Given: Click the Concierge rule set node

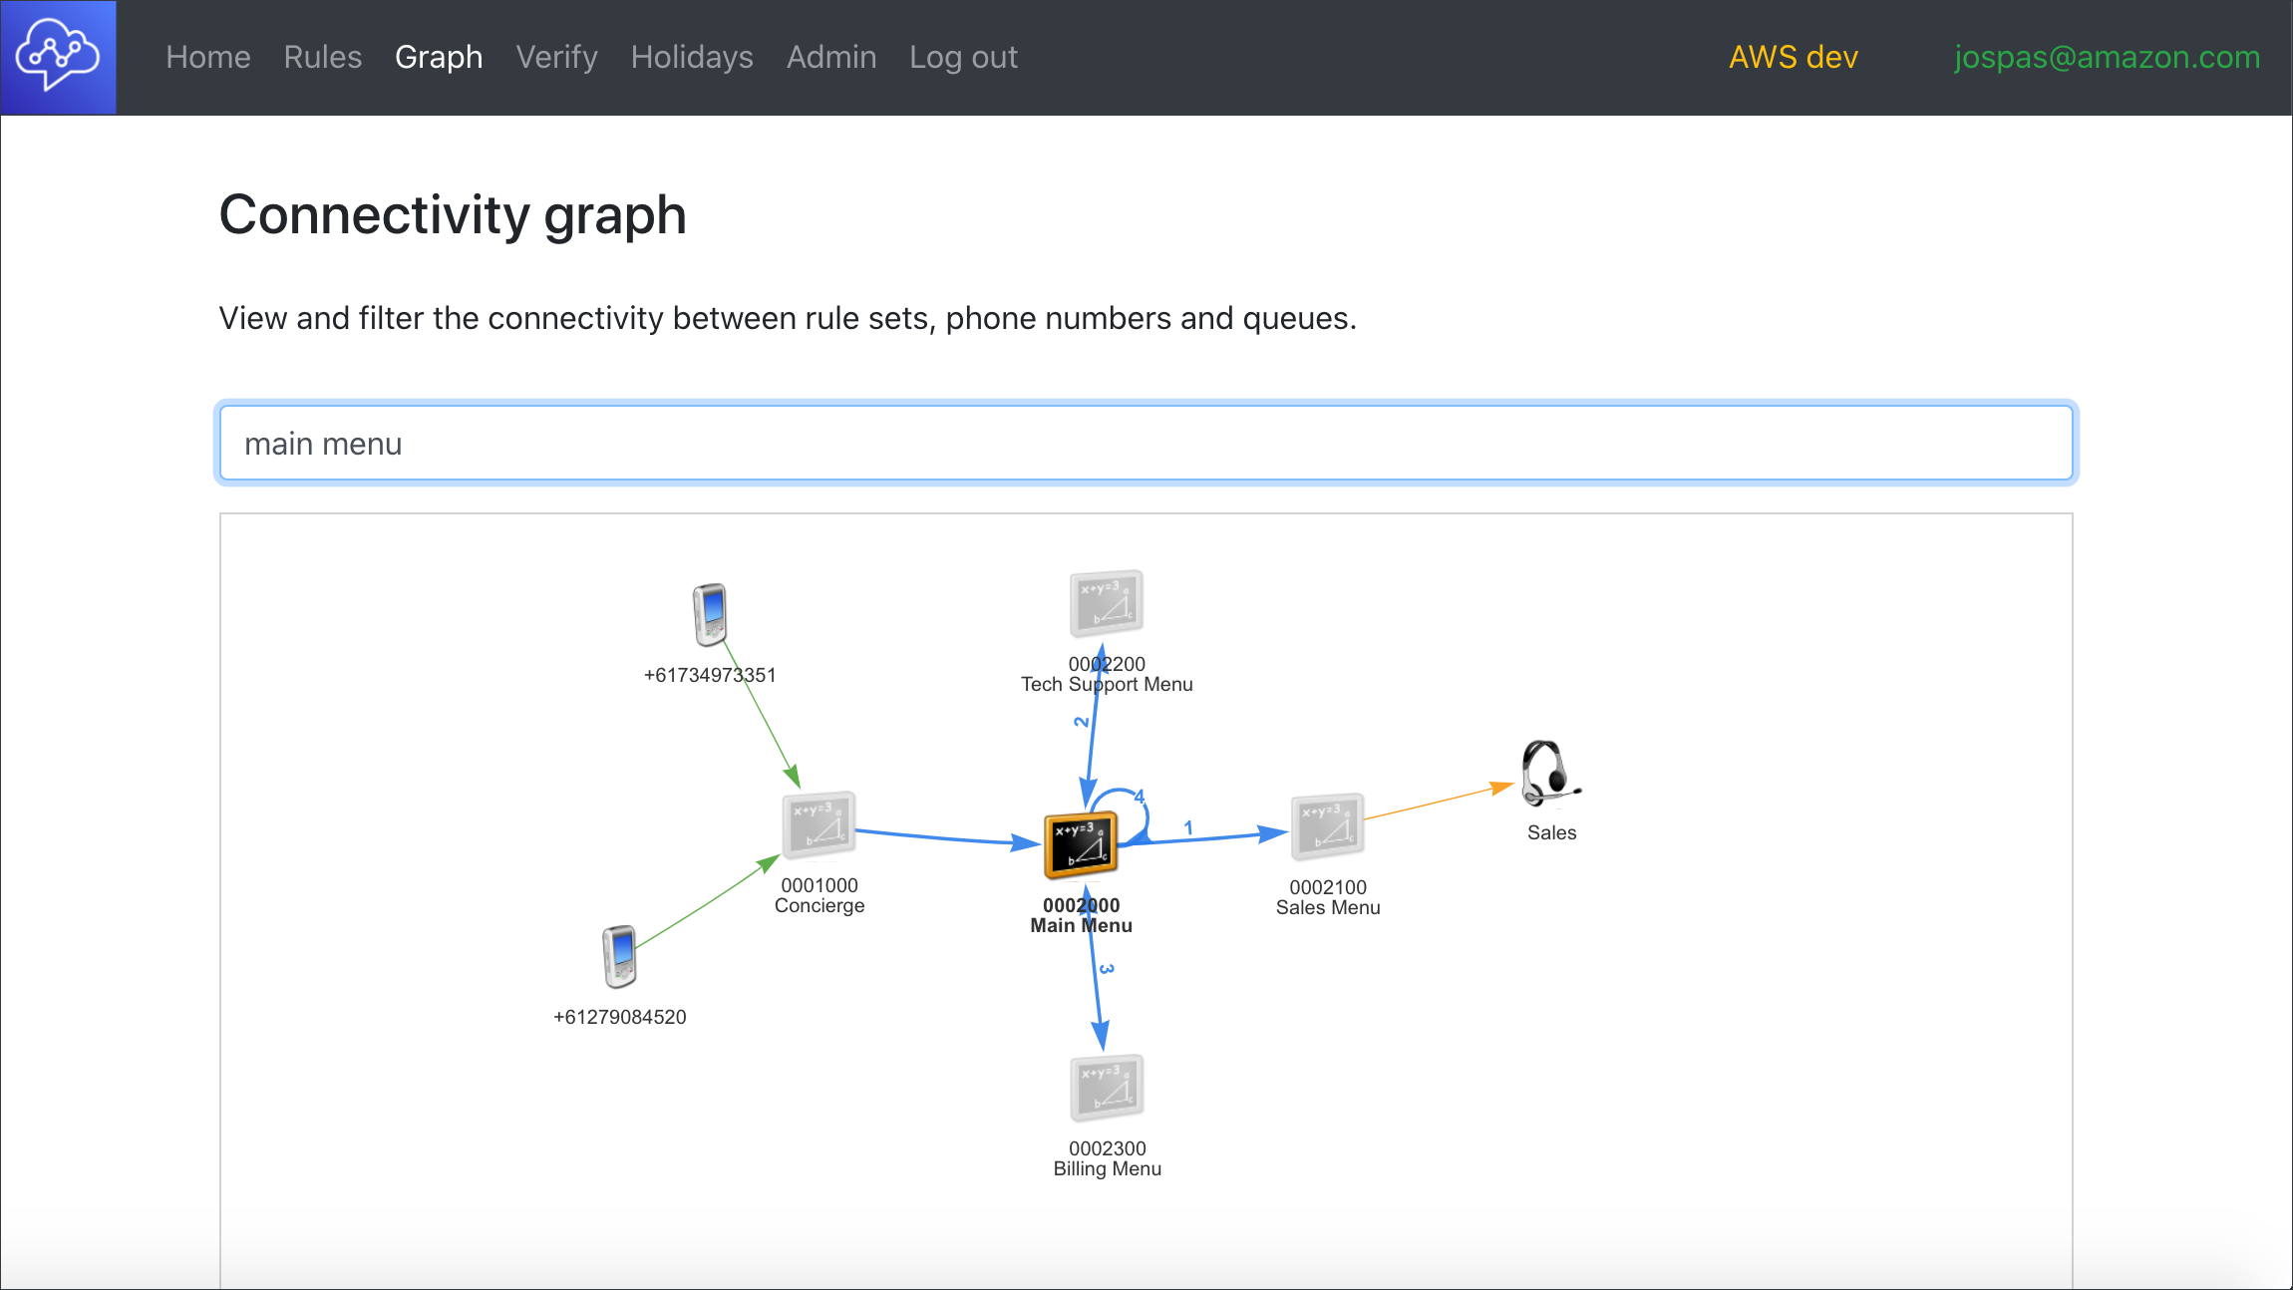Looking at the screenshot, I should (819, 826).
